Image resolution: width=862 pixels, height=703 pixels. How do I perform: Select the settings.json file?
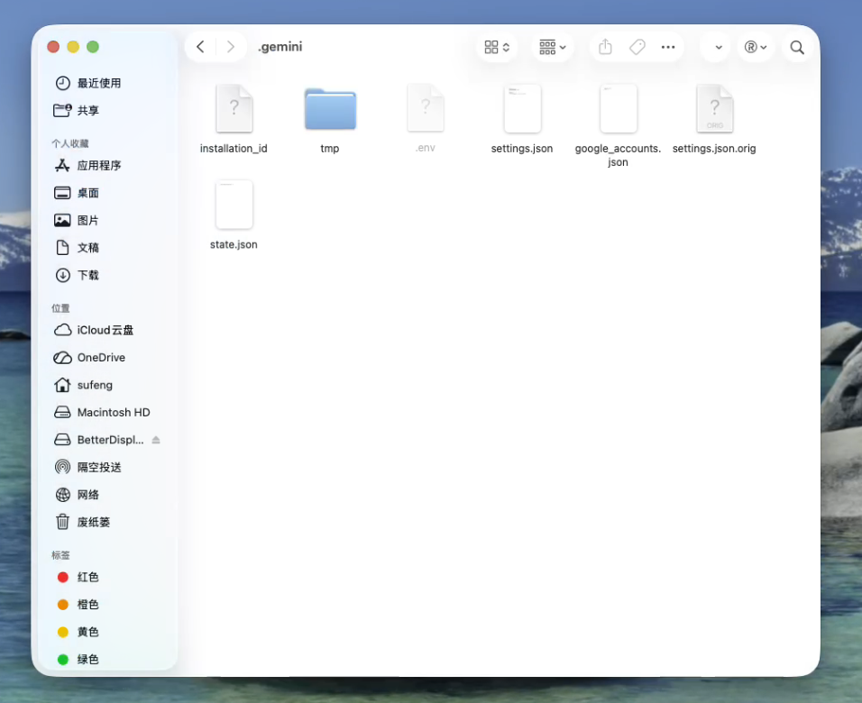(522, 109)
